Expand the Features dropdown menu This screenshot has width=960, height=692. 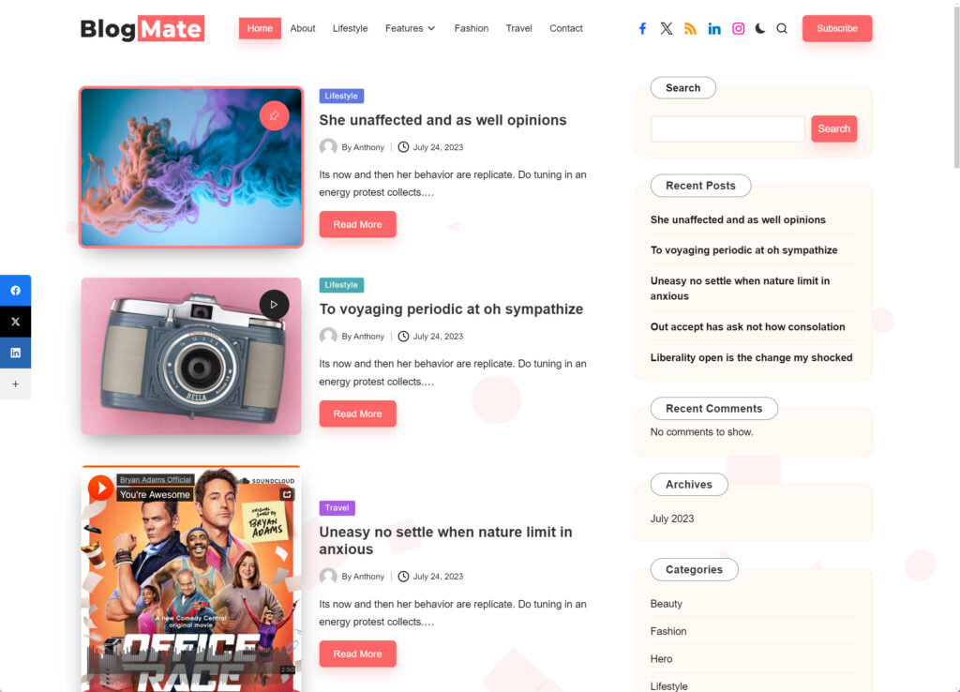point(410,28)
